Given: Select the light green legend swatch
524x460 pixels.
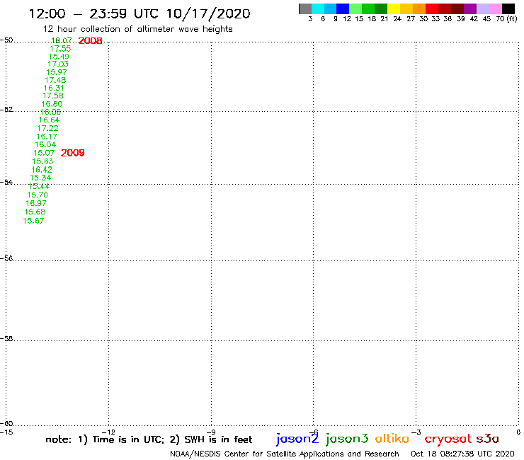Looking at the screenshot, I should pos(355,8).
